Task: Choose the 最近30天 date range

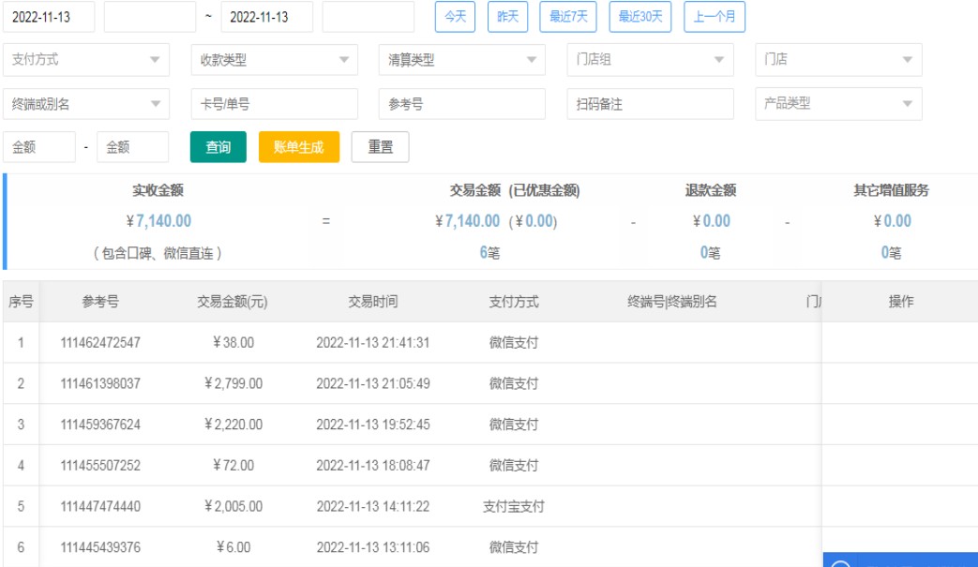Action: [639, 17]
